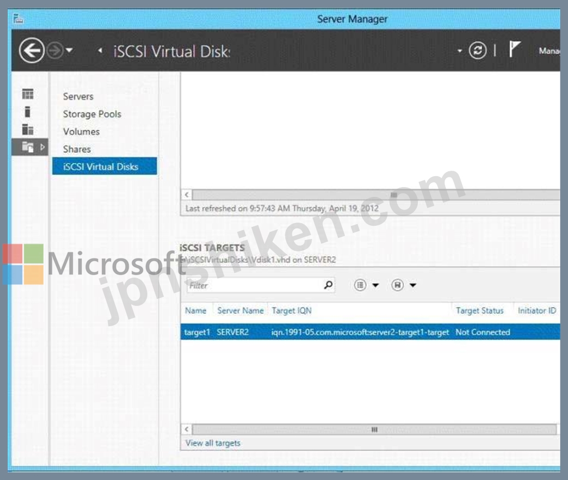Click SERVER2 in the target1 row
Image resolution: width=568 pixels, height=480 pixels.
click(x=232, y=332)
